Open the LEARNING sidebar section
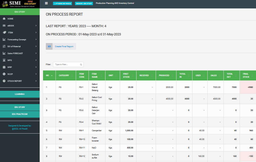Viewport: 256px width, 162px height. point(20,94)
